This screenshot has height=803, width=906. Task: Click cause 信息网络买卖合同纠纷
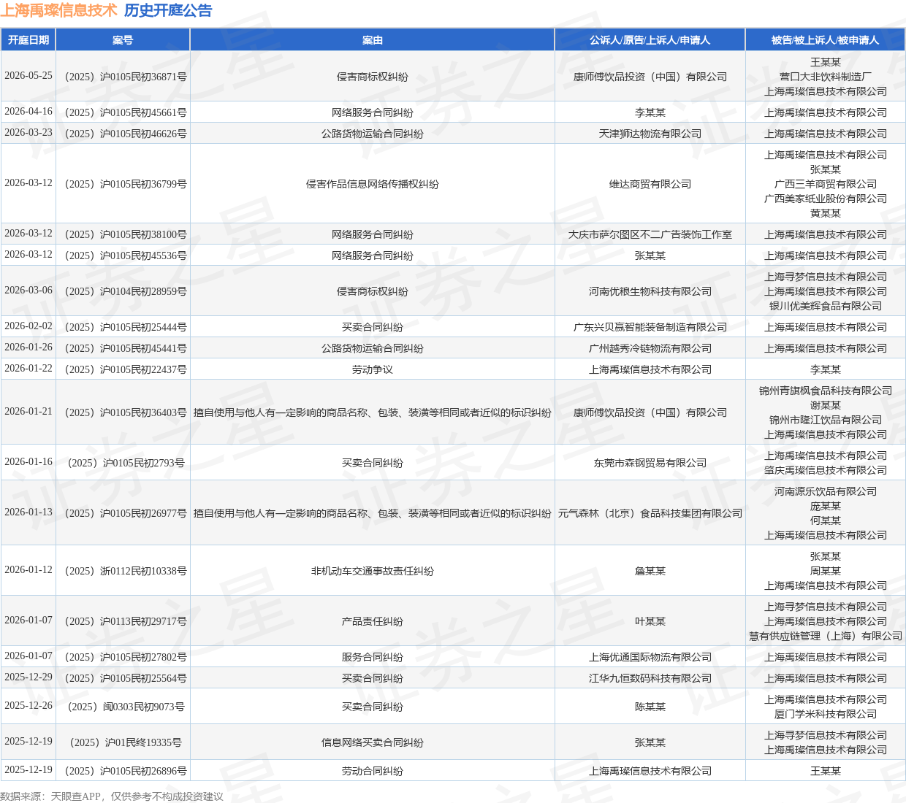click(373, 742)
